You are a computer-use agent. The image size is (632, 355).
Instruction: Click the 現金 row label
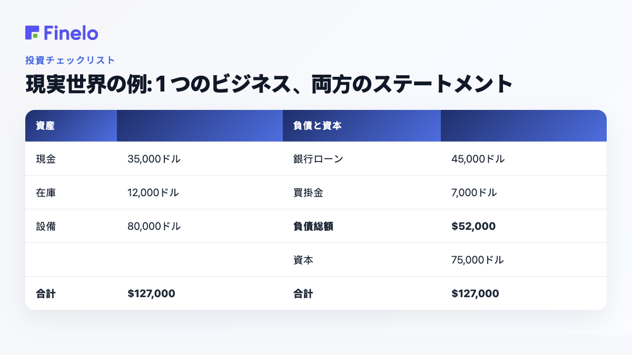[x=46, y=159]
